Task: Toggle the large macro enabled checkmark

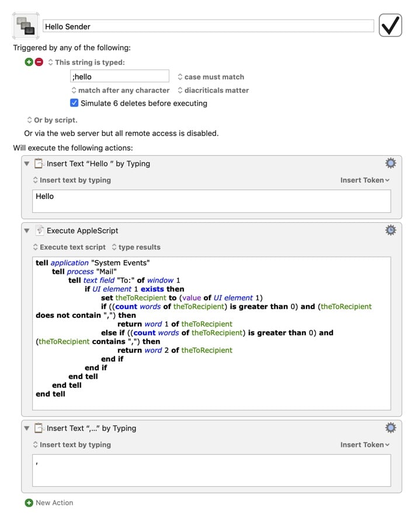Action: [390, 25]
